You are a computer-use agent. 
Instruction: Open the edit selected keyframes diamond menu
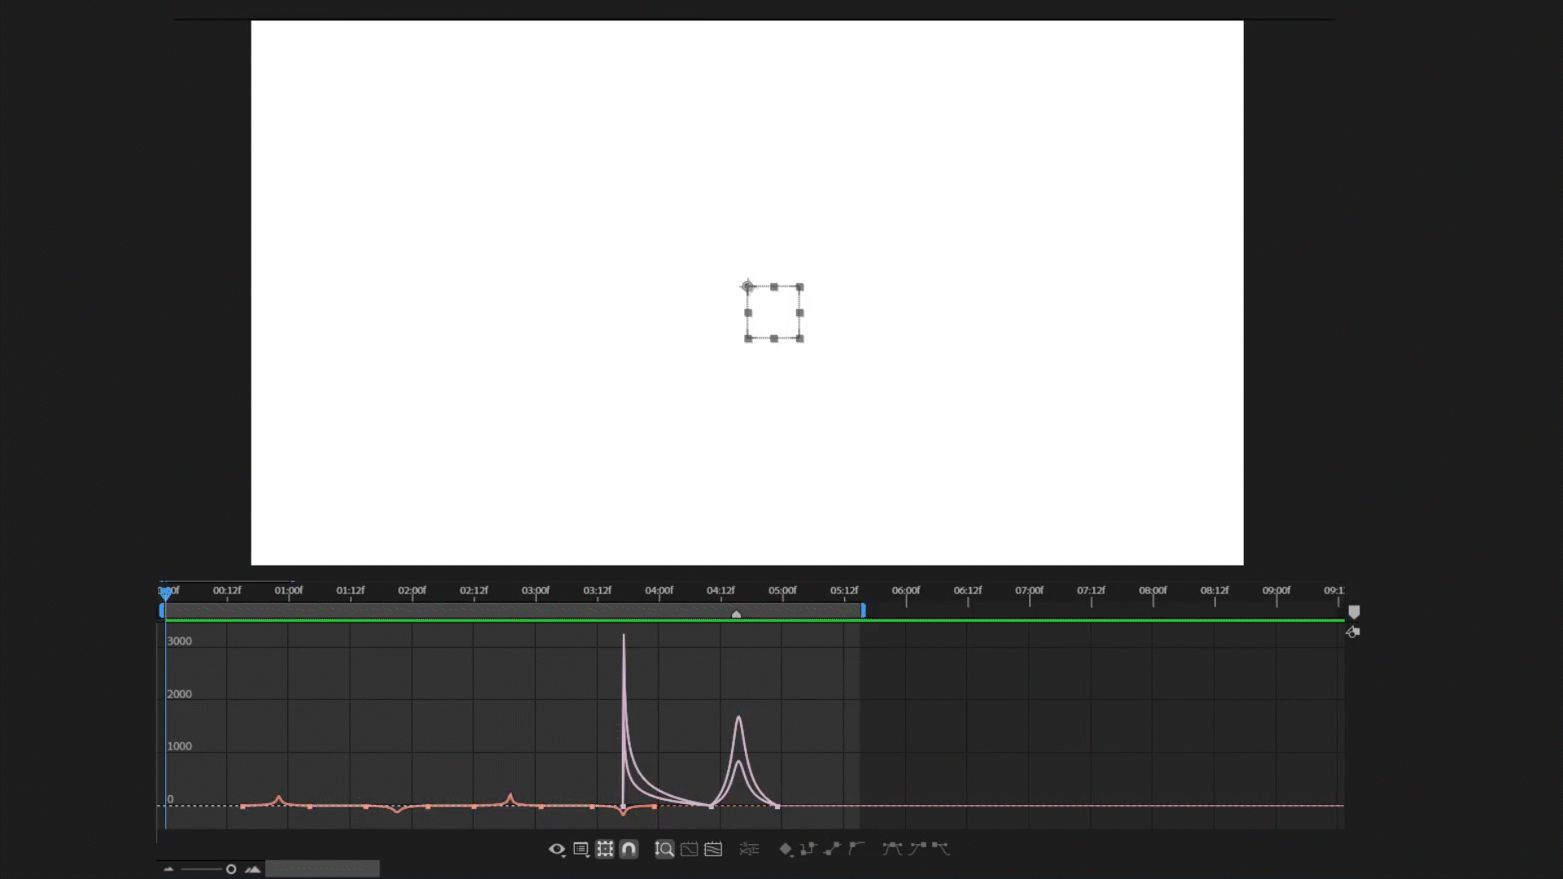(786, 849)
